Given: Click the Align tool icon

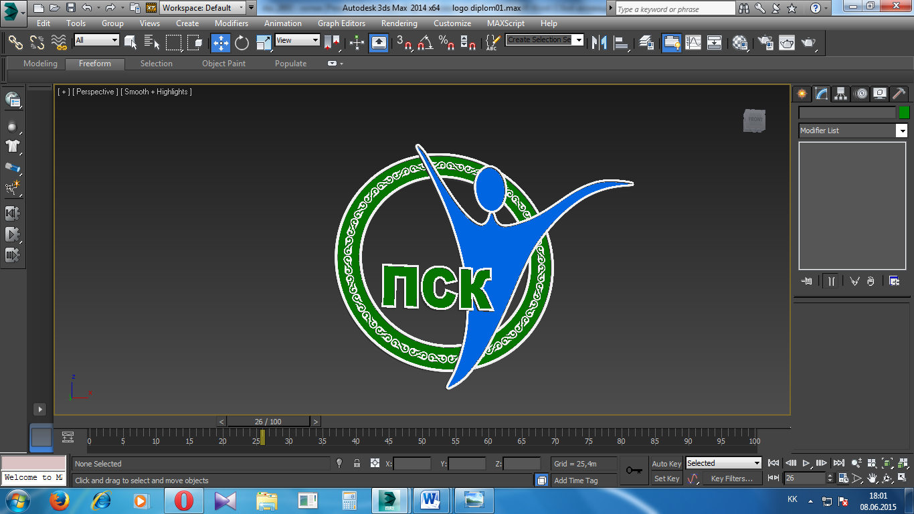Looking at the screenshot, I should [622, 42].
